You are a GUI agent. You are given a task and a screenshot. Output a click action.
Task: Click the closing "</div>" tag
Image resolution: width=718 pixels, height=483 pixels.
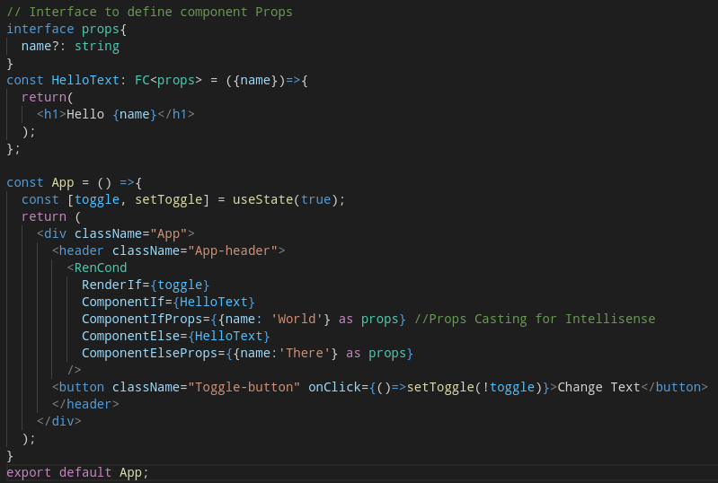(59, 421)
